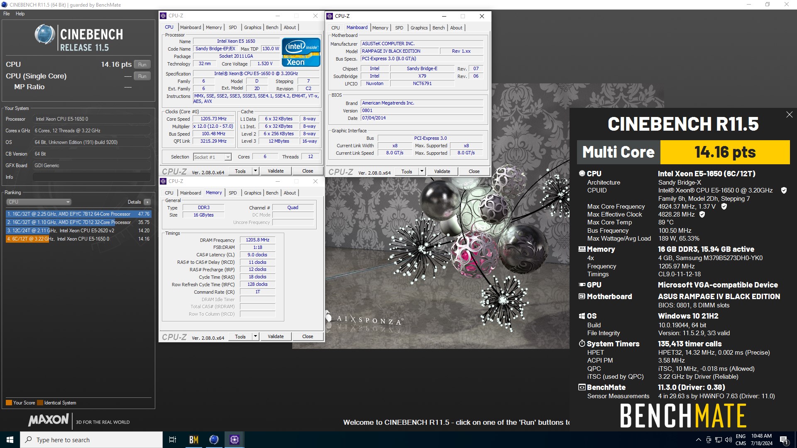Expand Tools dropdown arrow in Mainboard window
797x448 pixels.
[x=422, y=171]
